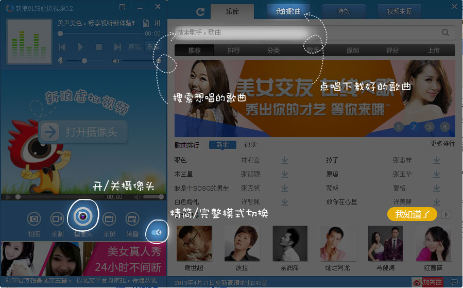Skip to previous track in the player
Viewport: 463px width, 288px height.
point(62,47)
